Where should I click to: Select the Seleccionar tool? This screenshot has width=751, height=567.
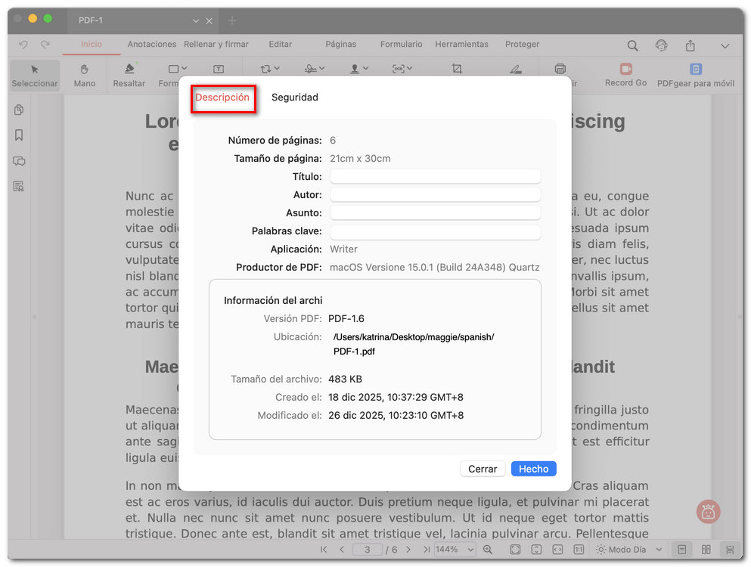tap(34, 76)
